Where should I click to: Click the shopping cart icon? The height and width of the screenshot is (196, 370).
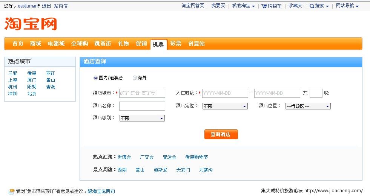coord(264,6)
